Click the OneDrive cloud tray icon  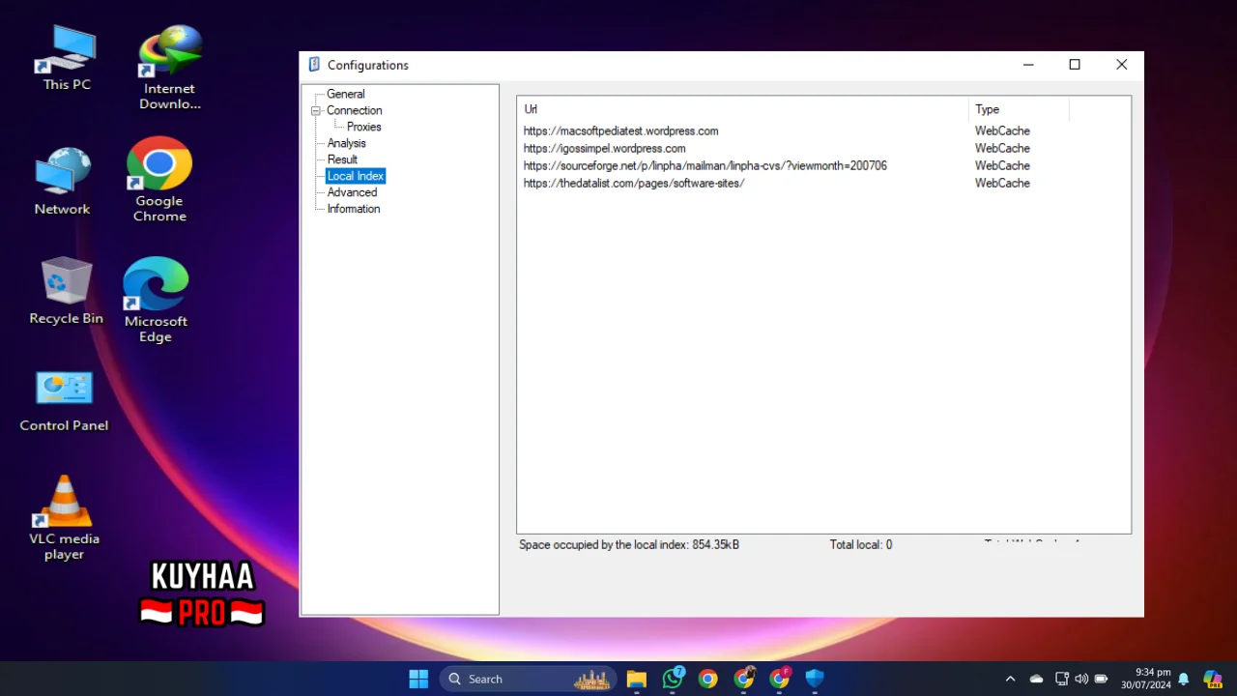point(1036,679)
